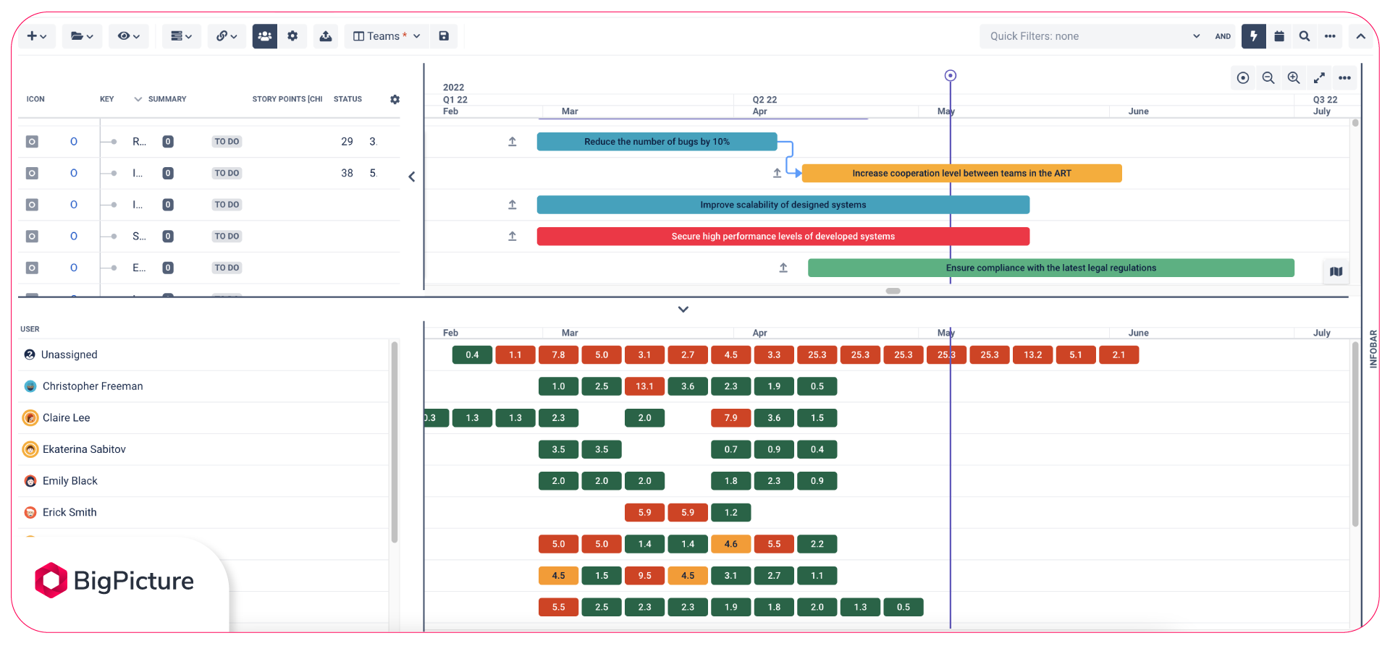1390x646 pixels.
Task: Open the Teams view dropdown
Action: [387, 36]
